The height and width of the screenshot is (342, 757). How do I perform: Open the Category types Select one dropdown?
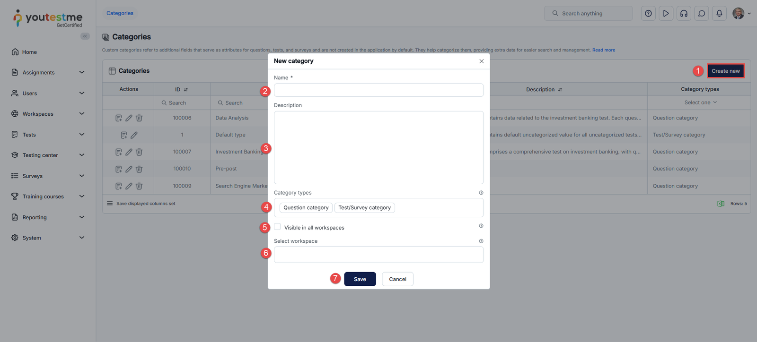pos(700,103)
